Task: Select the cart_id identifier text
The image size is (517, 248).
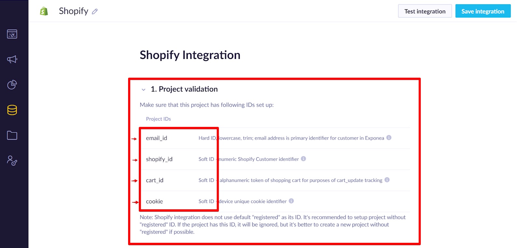Action: click(154, 180)
